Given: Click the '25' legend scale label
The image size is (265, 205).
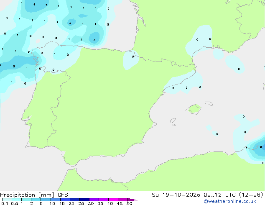Looking at the screenshot, I should pyautogui.click(x=81, y=203).
